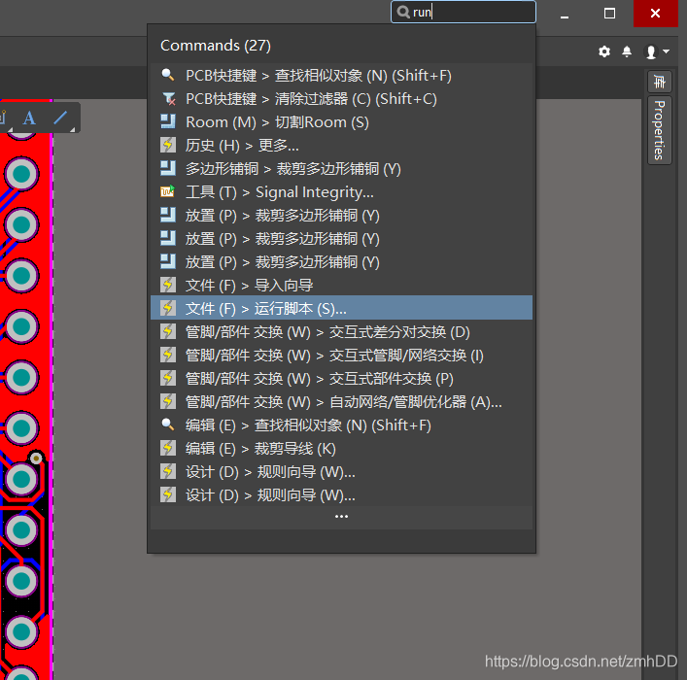The width and height of the screenshot is (687, 680).
Task: Click lightning icon beside 交互式管脚/网络交换
Action: (x=168, y=355)
